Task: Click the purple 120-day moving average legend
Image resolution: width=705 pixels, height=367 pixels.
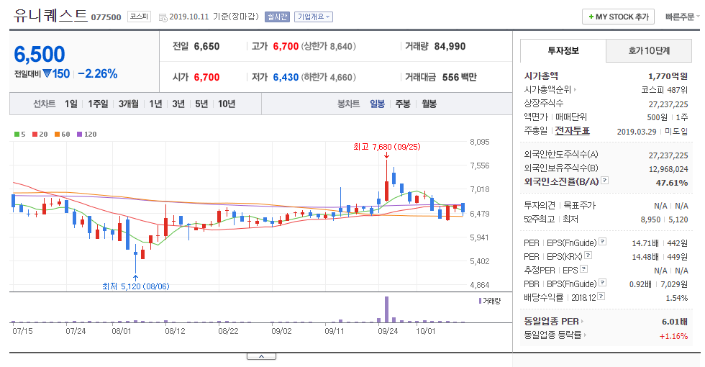Action: click(87, 134)
